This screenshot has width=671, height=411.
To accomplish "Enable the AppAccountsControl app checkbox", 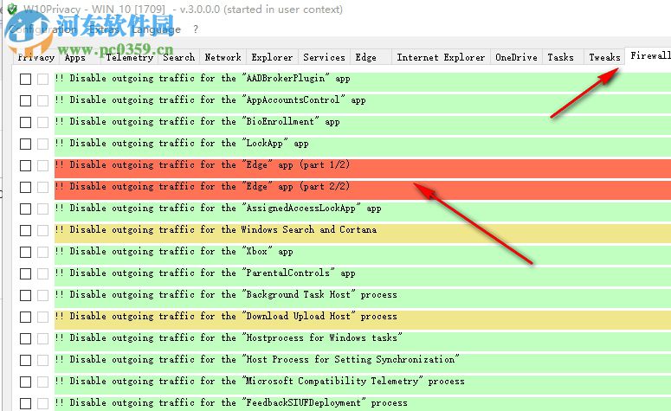I will point(25,100).
